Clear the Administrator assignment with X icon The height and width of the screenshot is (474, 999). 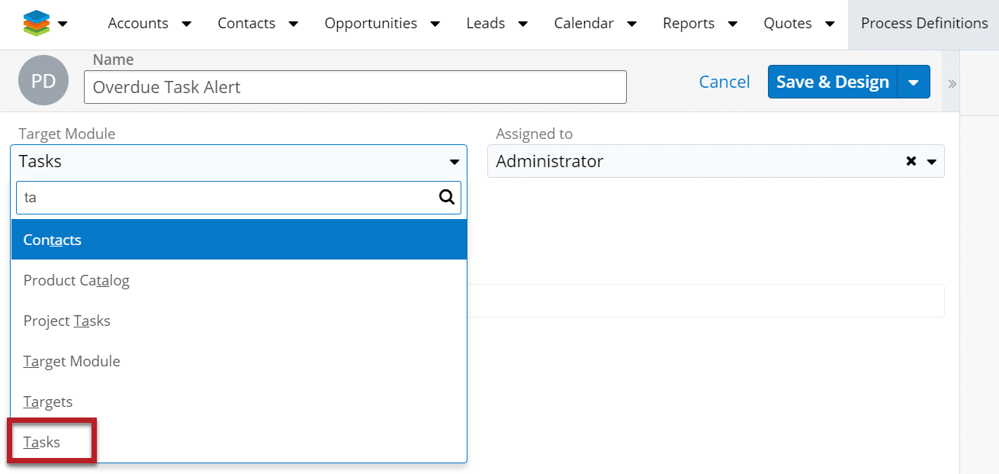coord(911,162)
